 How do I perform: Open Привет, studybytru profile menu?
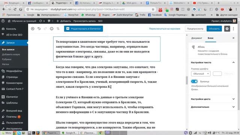point(224,21)
